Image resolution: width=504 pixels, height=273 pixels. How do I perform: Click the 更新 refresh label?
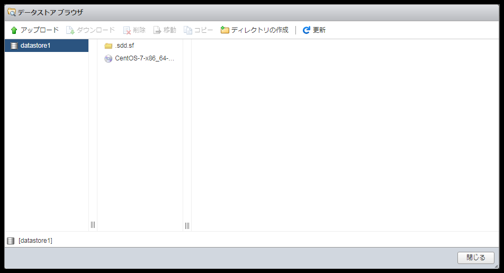319,30
